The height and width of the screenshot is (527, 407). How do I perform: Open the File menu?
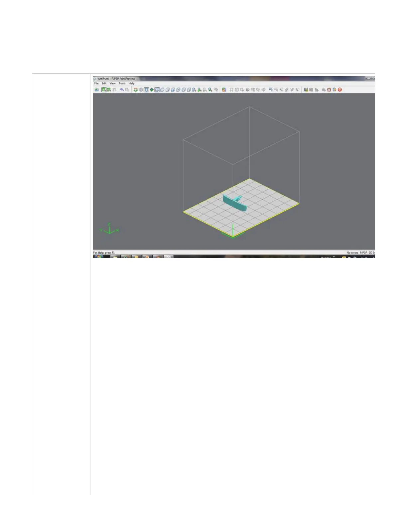(96, 84)
